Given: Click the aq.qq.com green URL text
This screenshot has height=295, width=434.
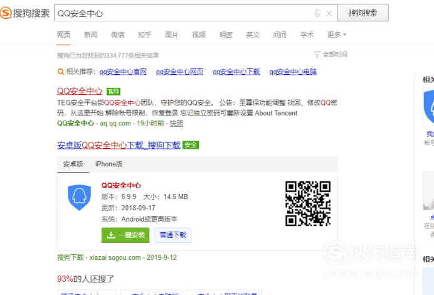Looking at the screenshot, I should pos(115,123).
